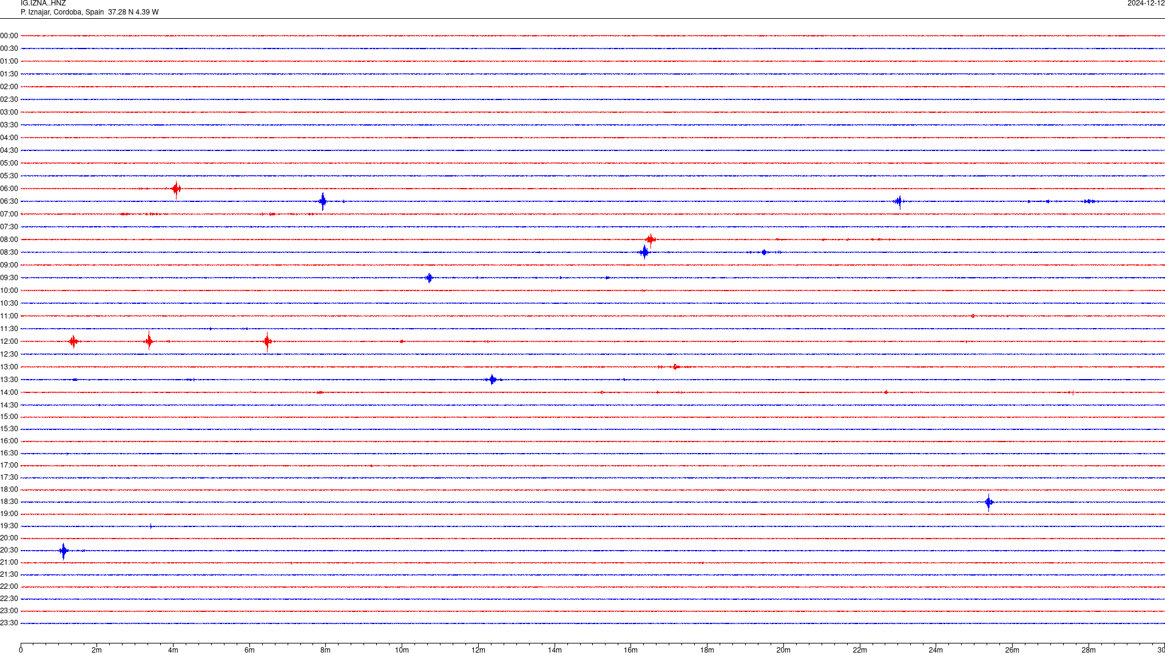Select the blue 06:30 spike near 23m
This screenshot has height=655, width=1165.
tap(899, 201)
